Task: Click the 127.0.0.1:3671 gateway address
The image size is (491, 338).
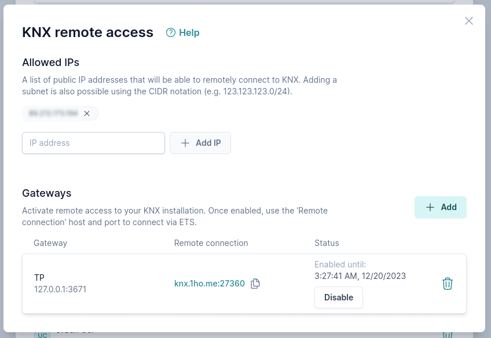Action: (x=60, y=289)
